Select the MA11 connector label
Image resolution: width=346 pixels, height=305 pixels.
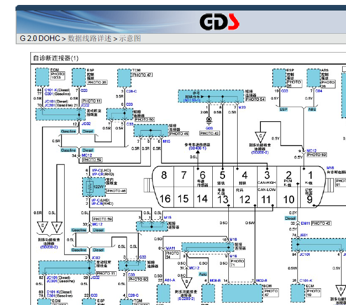[170, 249]
